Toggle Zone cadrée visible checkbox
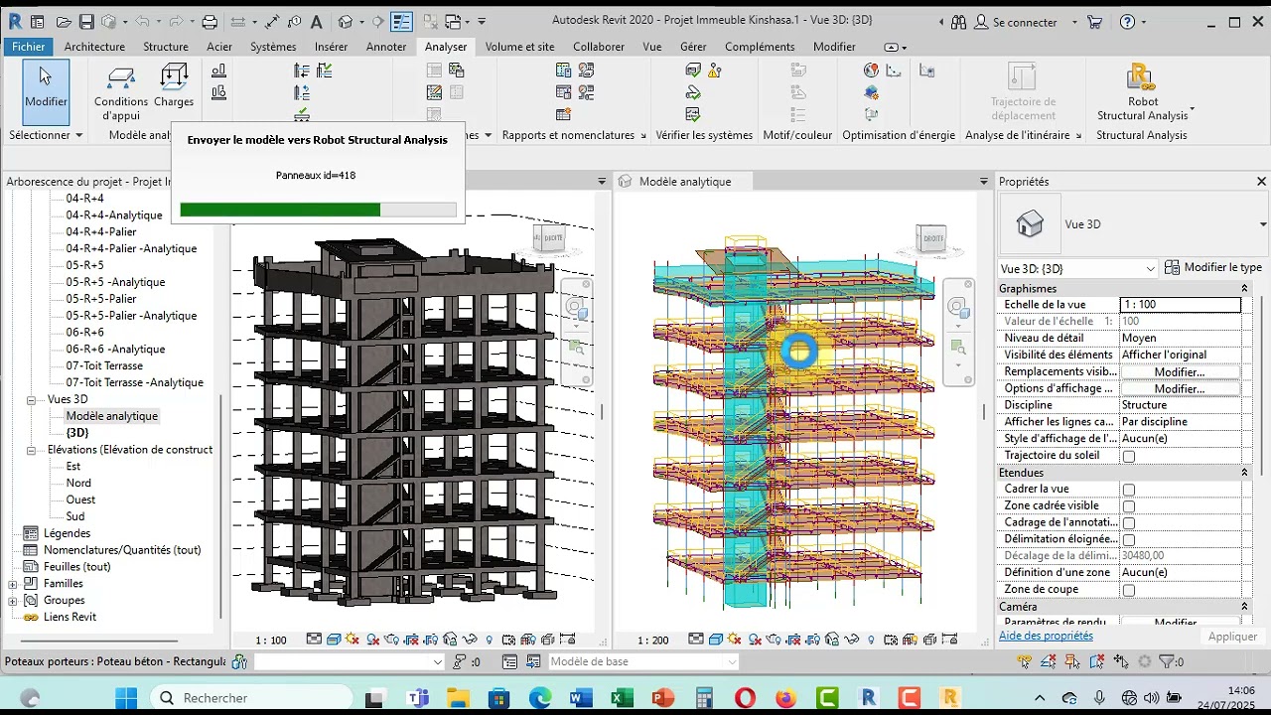This screenshot has width=1271, height=715. pos(1128,506)
